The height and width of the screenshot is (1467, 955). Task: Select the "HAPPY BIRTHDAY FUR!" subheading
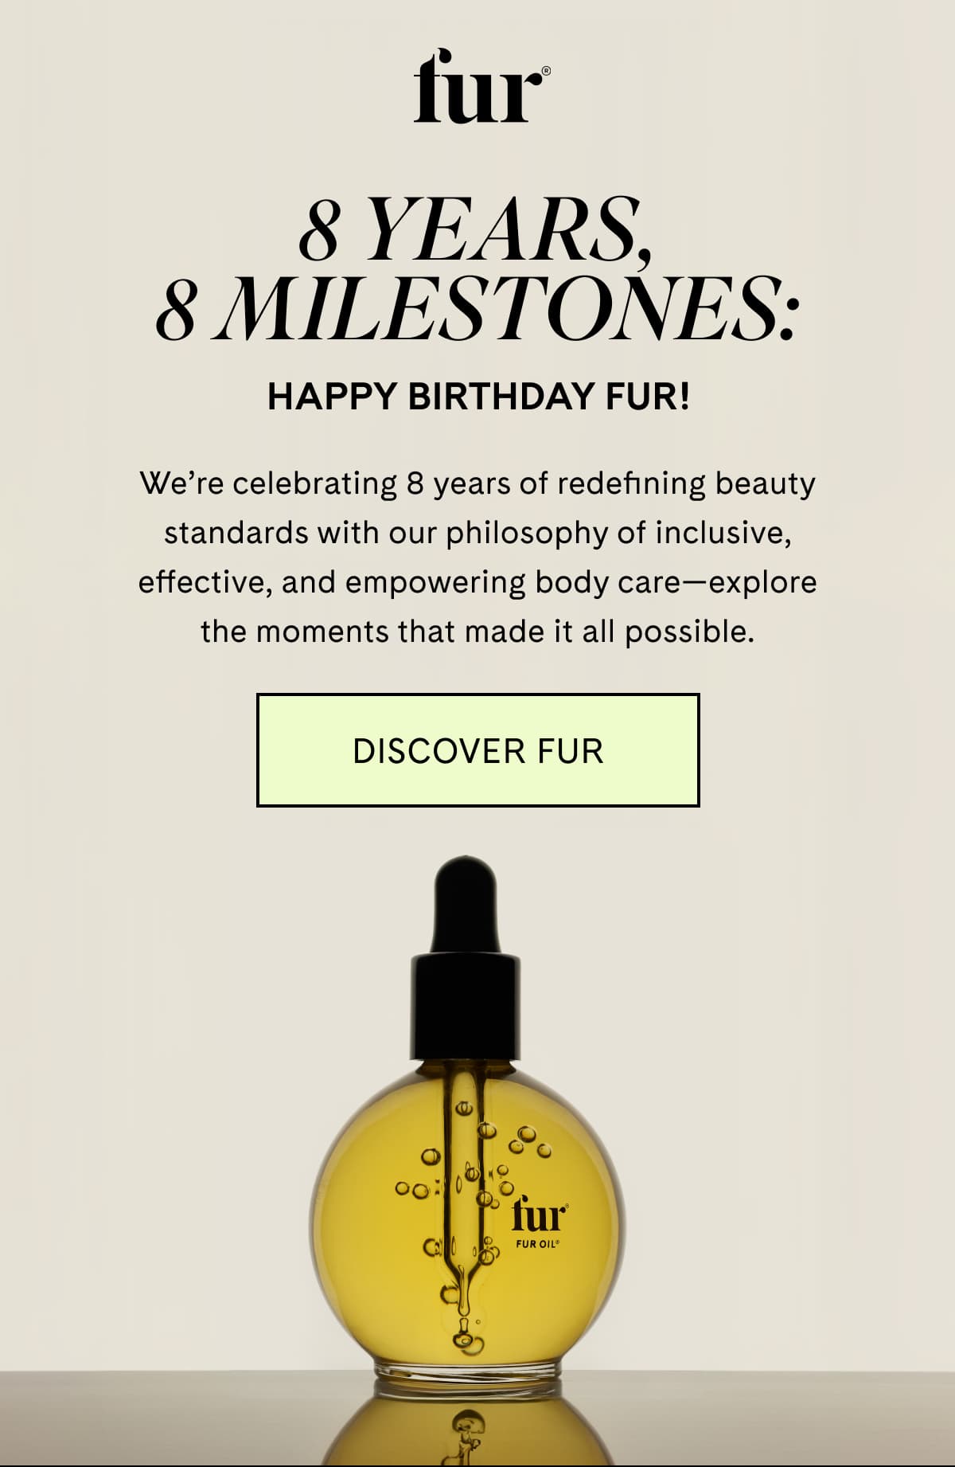point(478,396)
